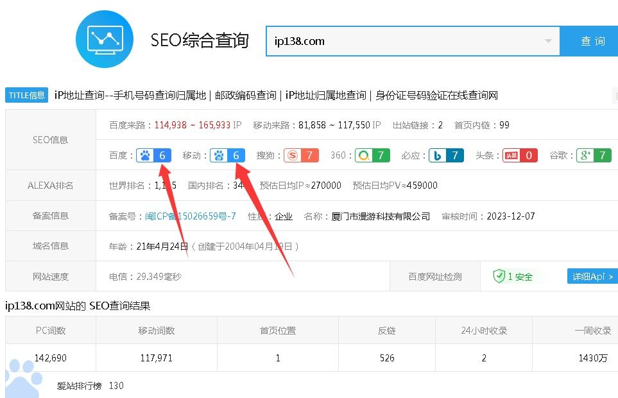Click the TITLE信息 label badge

(26, 95)
